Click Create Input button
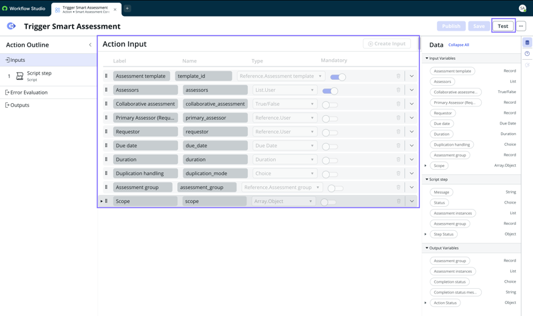533x316 pixels. pyautogui.click(x=387, y=44)
